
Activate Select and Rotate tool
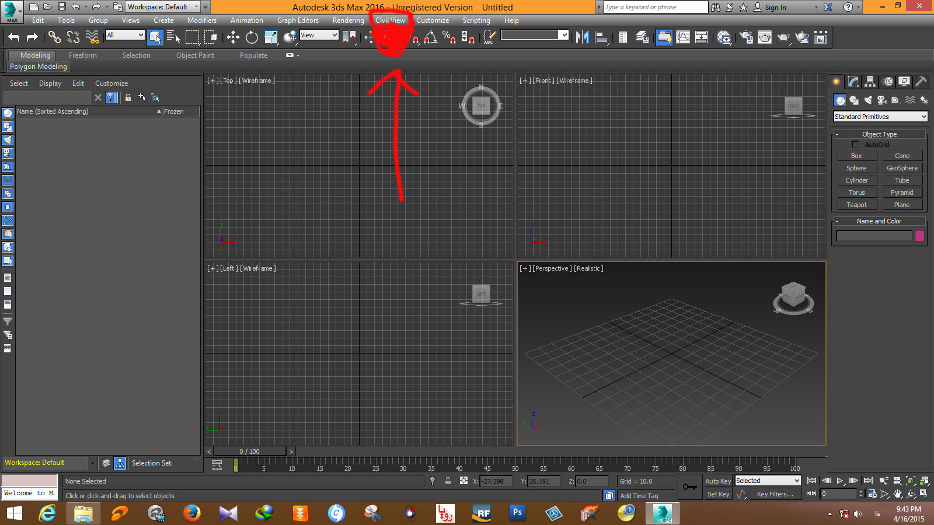[252, 38]
